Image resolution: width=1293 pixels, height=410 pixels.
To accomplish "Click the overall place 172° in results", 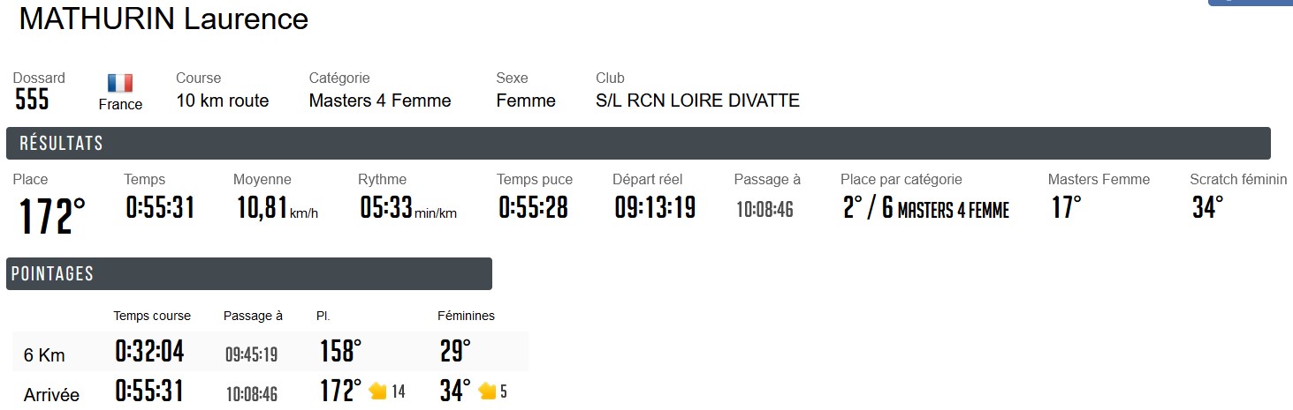I will click(53, 216).
